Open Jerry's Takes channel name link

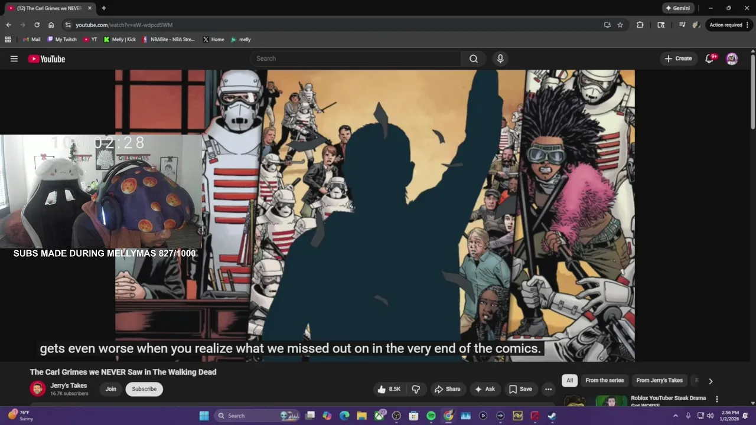[x=69, y=385]
